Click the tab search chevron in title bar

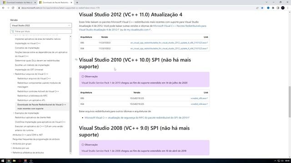pyautogui.click(x=266, y=2)
